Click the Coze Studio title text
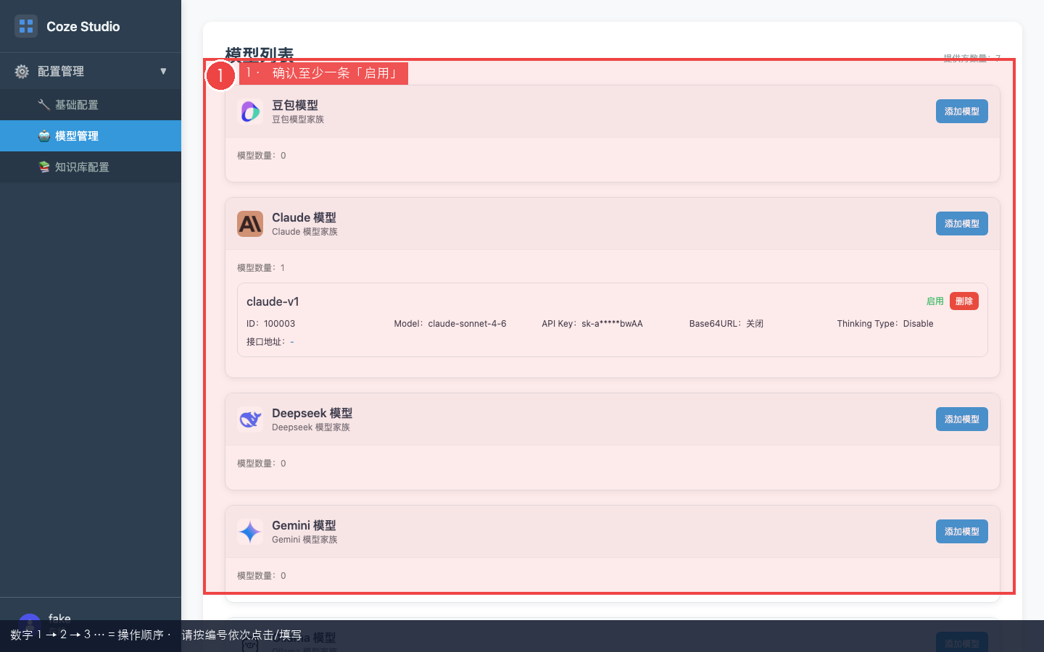Viewport: 1044px width, 652px height. tap(83, 26)
